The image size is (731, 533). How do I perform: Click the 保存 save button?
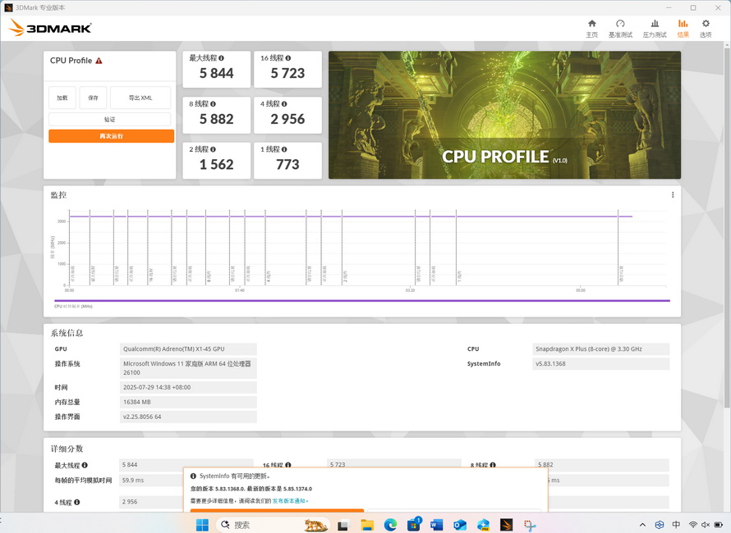(93, 98)
